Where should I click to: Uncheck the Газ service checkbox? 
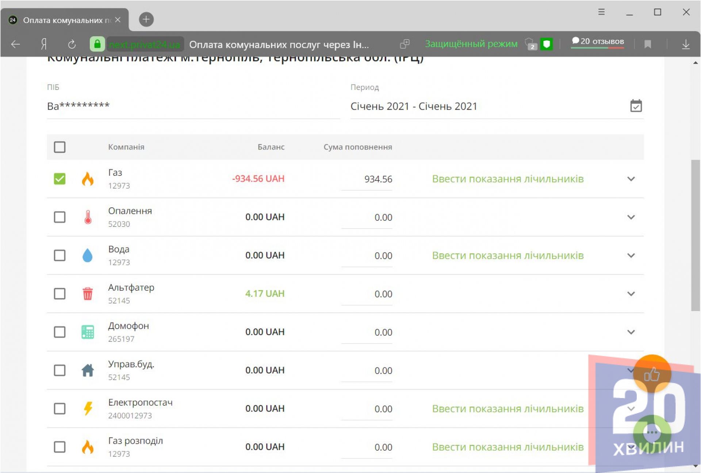coord(60,179)
